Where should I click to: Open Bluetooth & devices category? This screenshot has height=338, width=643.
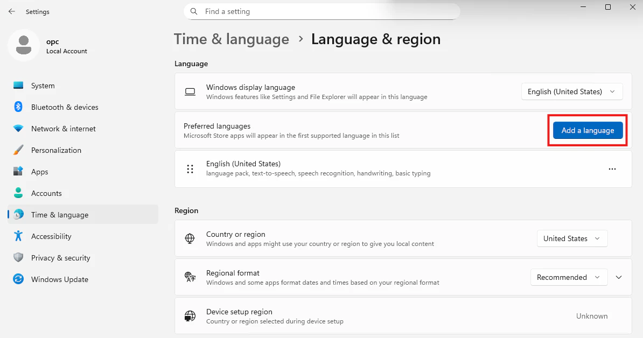tap(83, 107)
